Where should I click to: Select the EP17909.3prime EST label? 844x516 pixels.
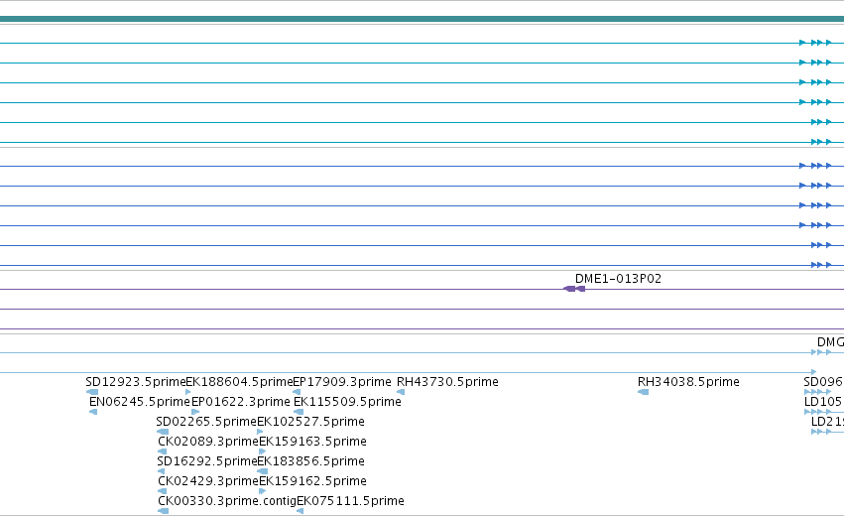[x=342, y=382]
